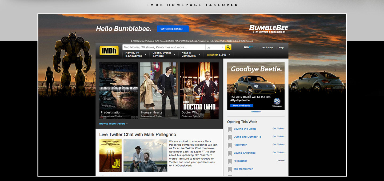Open Rosewater title link
This screenshot has height=181, width=384.
pos(240,145)
